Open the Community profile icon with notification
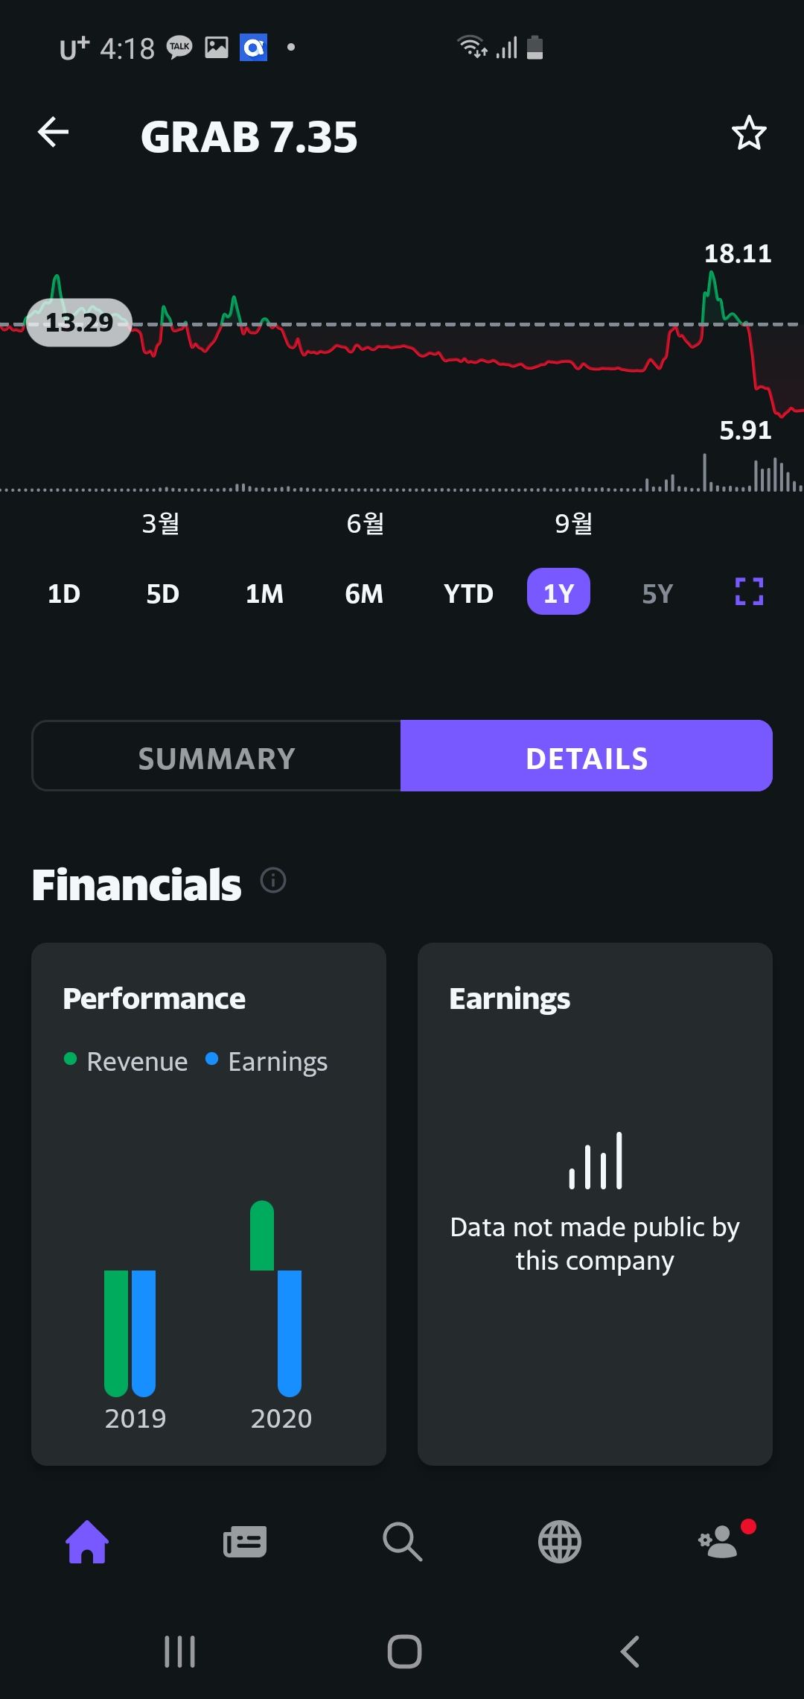This screenshot has width=804, height=1699. 721,1541
